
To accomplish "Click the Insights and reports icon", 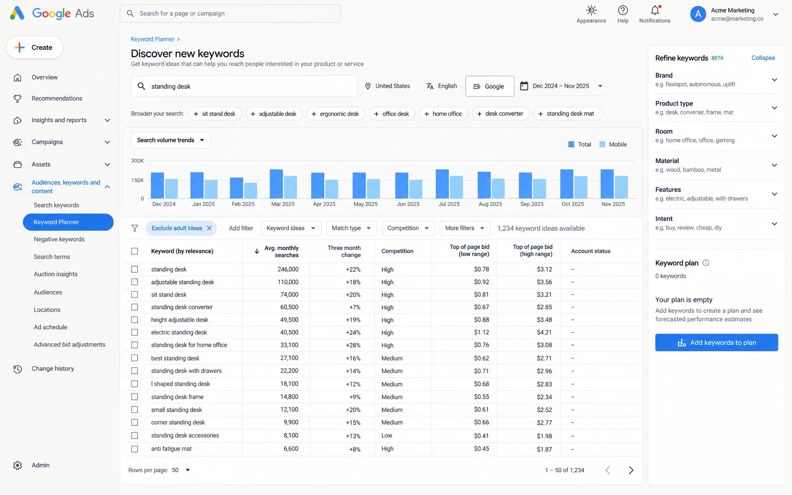I will tap(18, 120).
